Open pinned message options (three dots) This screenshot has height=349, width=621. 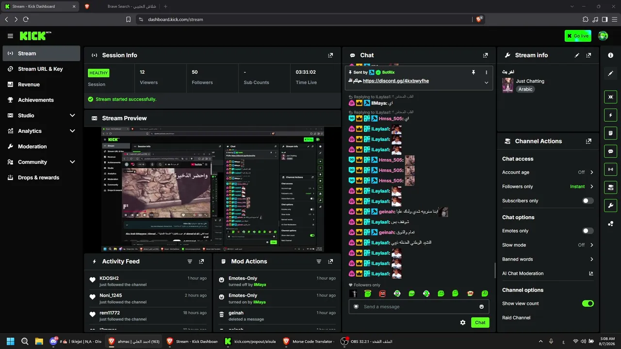point(486,72)
